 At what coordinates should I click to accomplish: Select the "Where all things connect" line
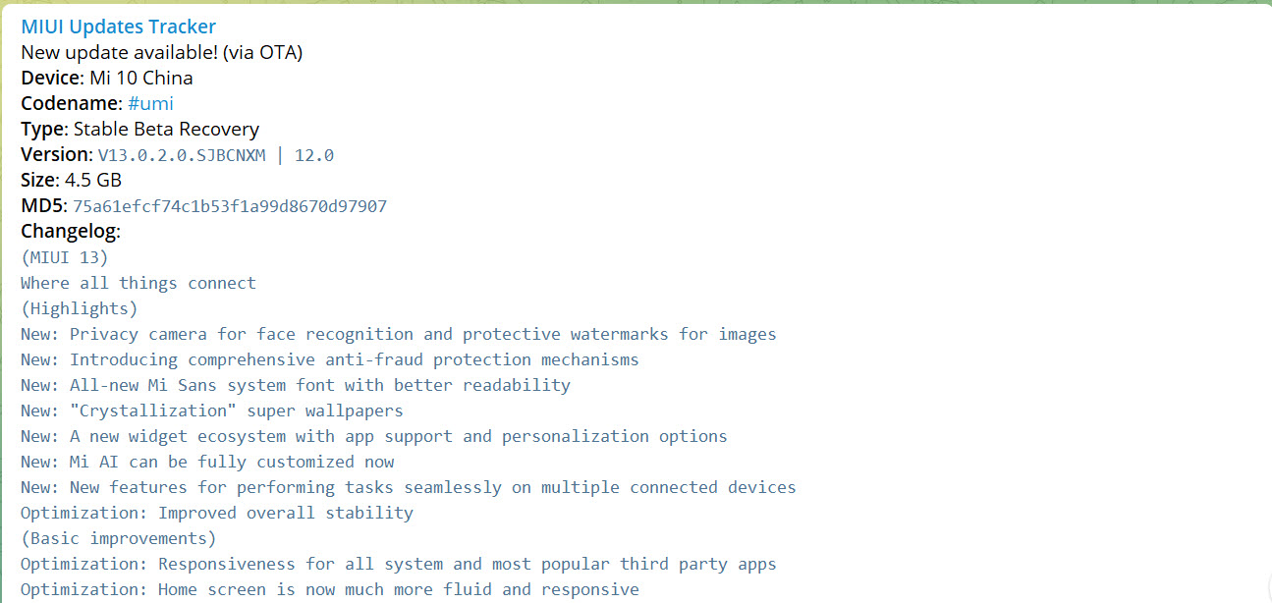pos(138,283)
